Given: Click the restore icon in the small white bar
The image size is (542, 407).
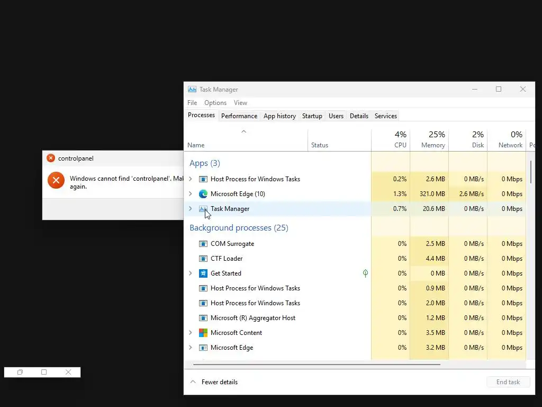Looking at the screenshot, I should (x=20, y=372).
